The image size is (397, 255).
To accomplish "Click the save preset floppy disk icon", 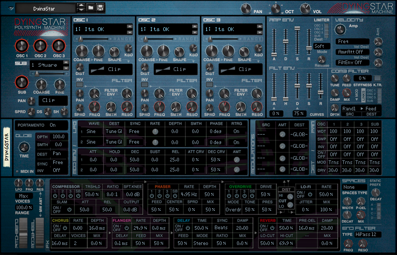I will (x=100, y=7).
